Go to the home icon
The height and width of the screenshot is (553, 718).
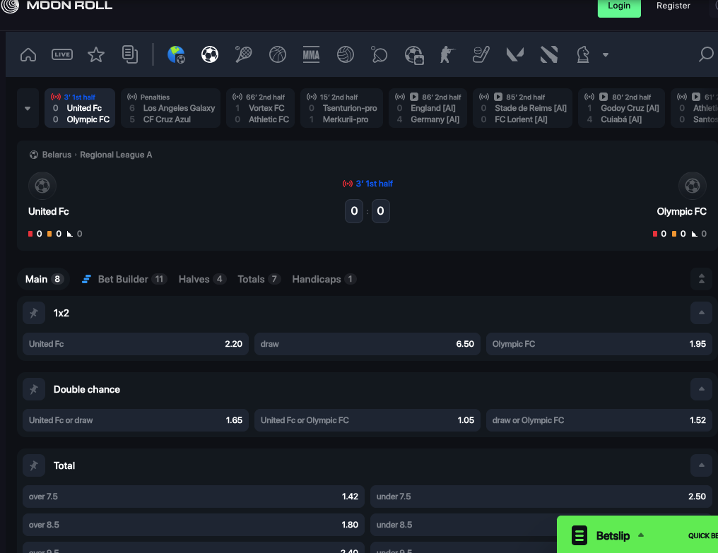point(28,54)
